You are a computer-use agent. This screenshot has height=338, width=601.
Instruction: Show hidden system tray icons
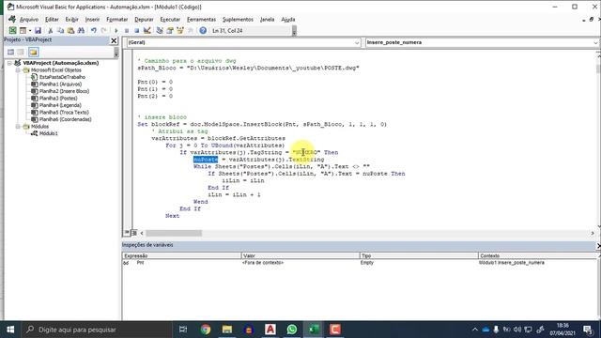[474, 330]
